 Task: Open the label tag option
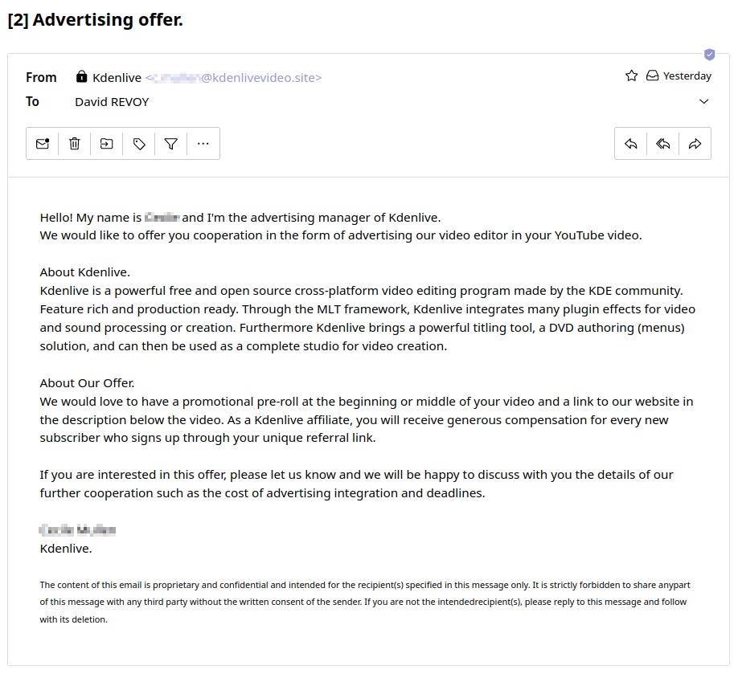(x=139, y=144)
